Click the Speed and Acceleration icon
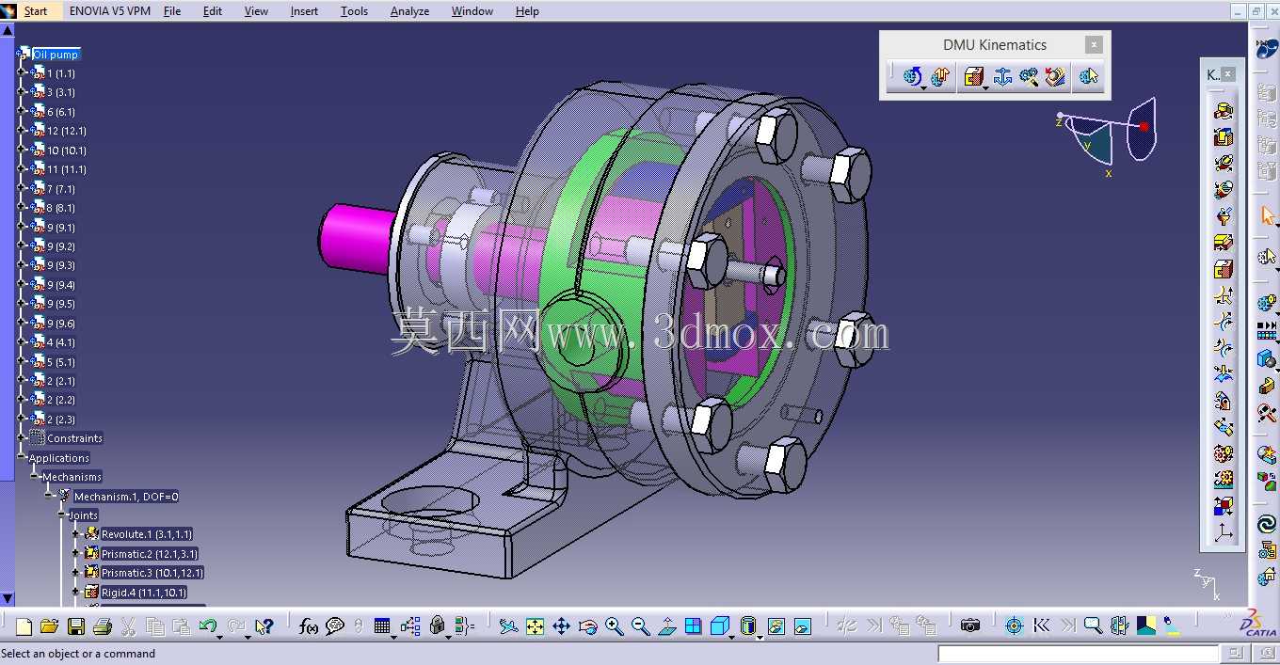The width and height of the screenshot is (1280, 665). click(x=1055, y=77)
